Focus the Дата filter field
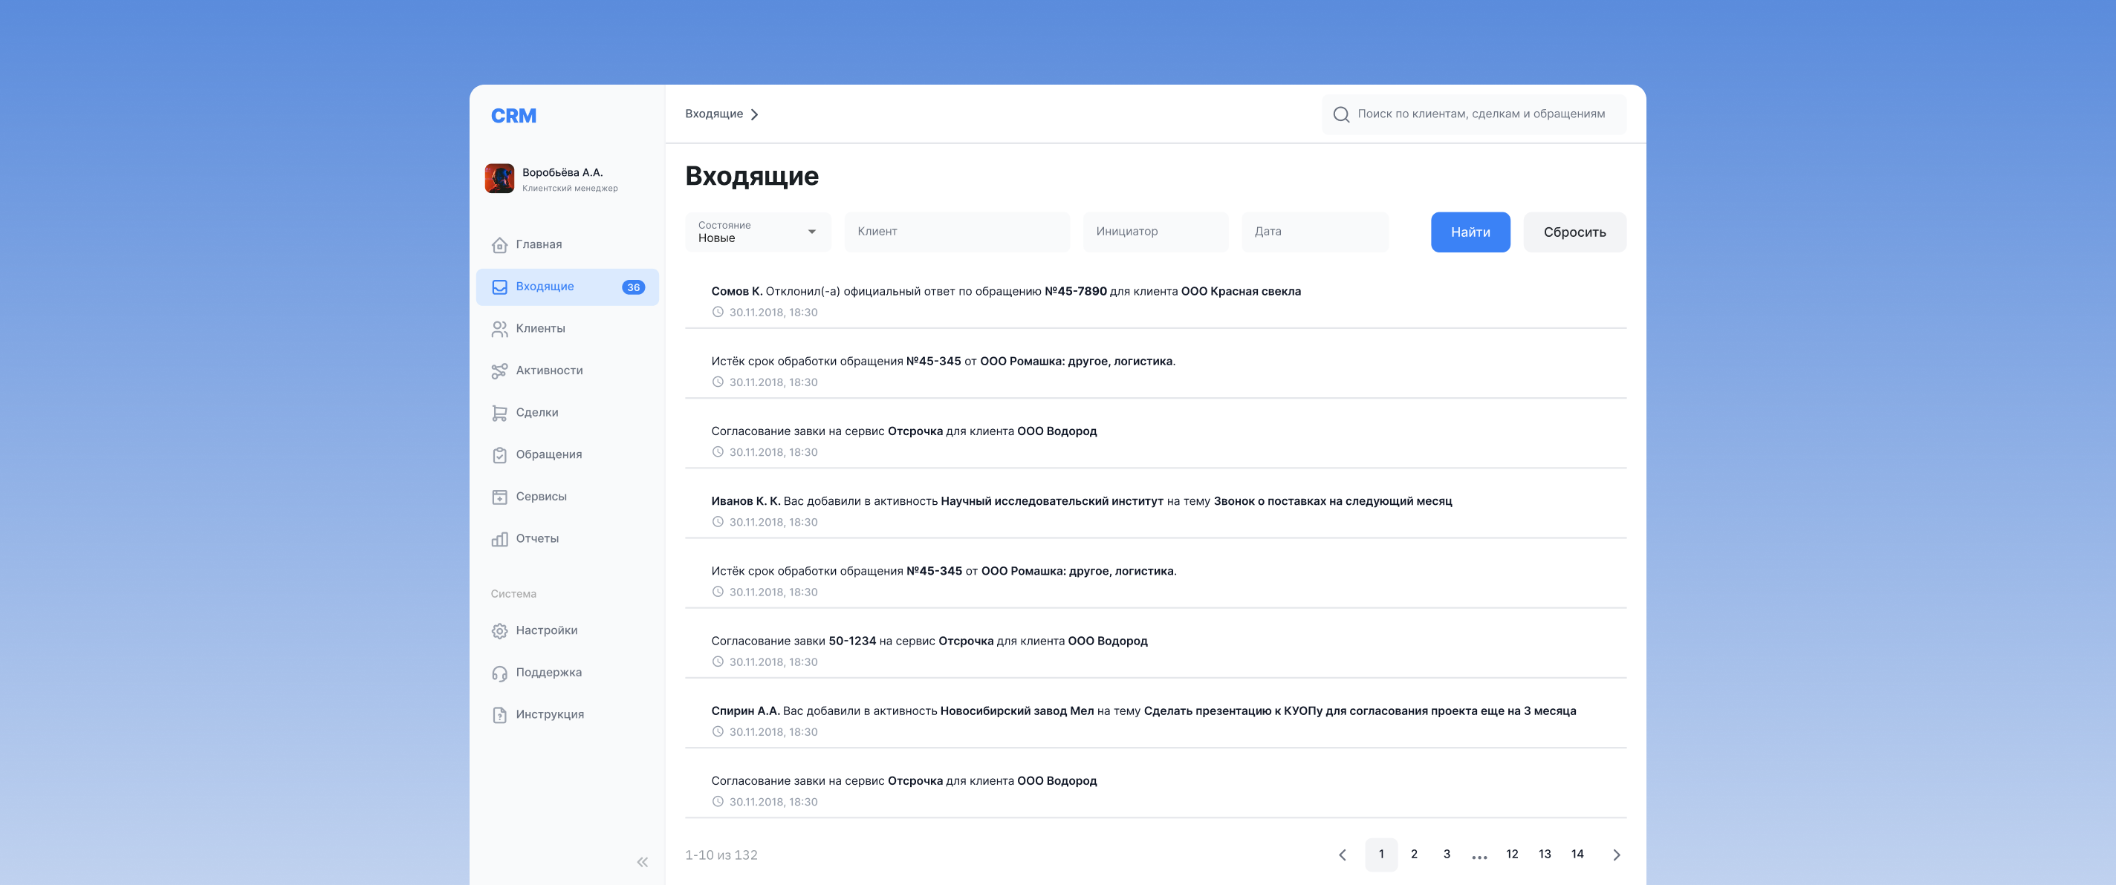The width and height of the screenshot is (2116, 885). pyautogui.click(x=1315, y=232)
